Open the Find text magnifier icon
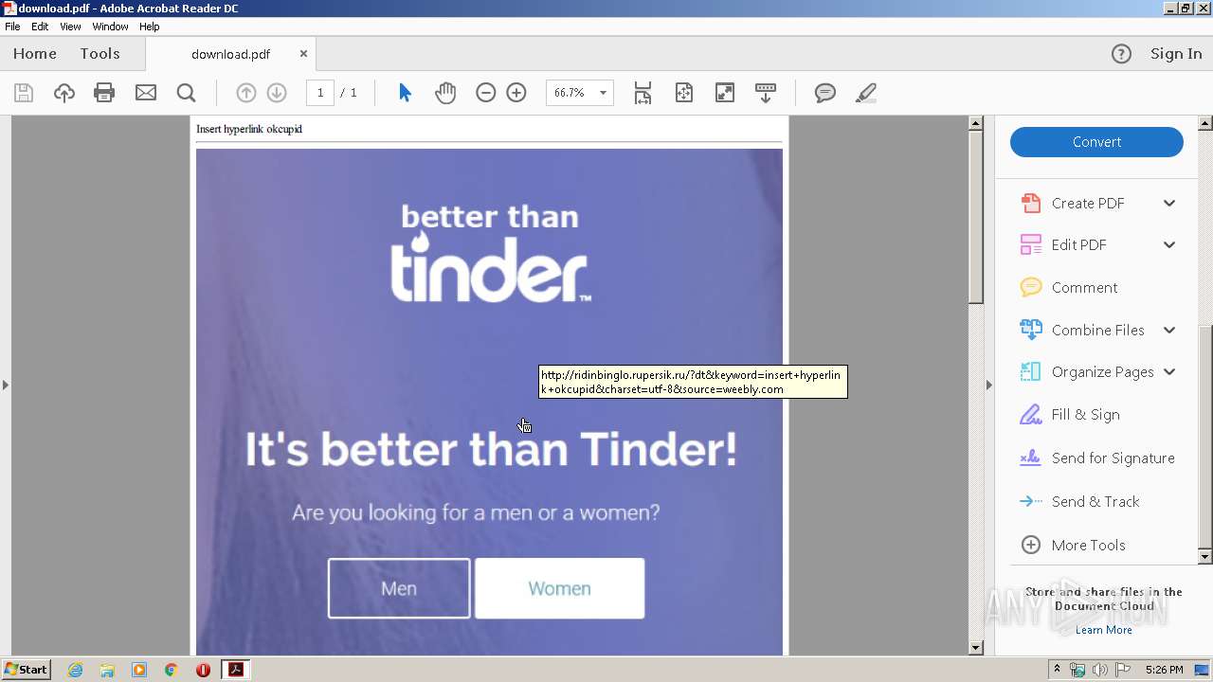1213x682 pixels. pyautogui.click(x=187, y=93)
